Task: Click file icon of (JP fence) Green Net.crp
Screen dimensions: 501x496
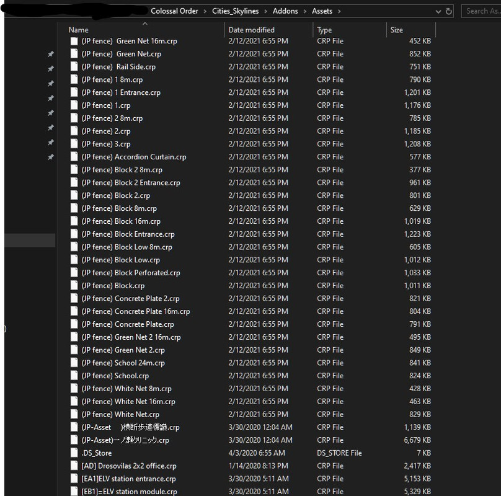Action: 74,54
